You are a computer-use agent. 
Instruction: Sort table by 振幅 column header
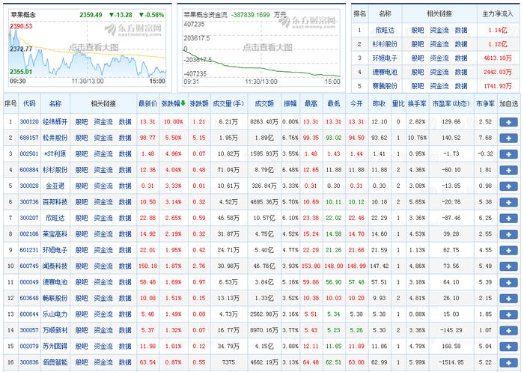(x=290, y=103)
